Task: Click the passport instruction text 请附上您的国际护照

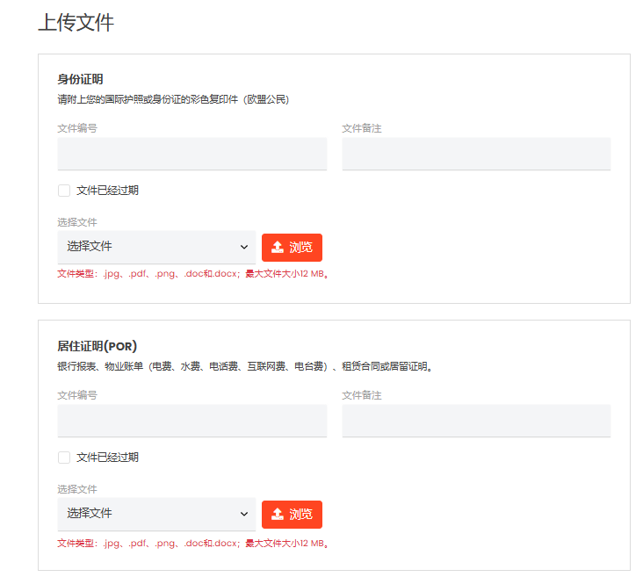Action: (173, 99)
